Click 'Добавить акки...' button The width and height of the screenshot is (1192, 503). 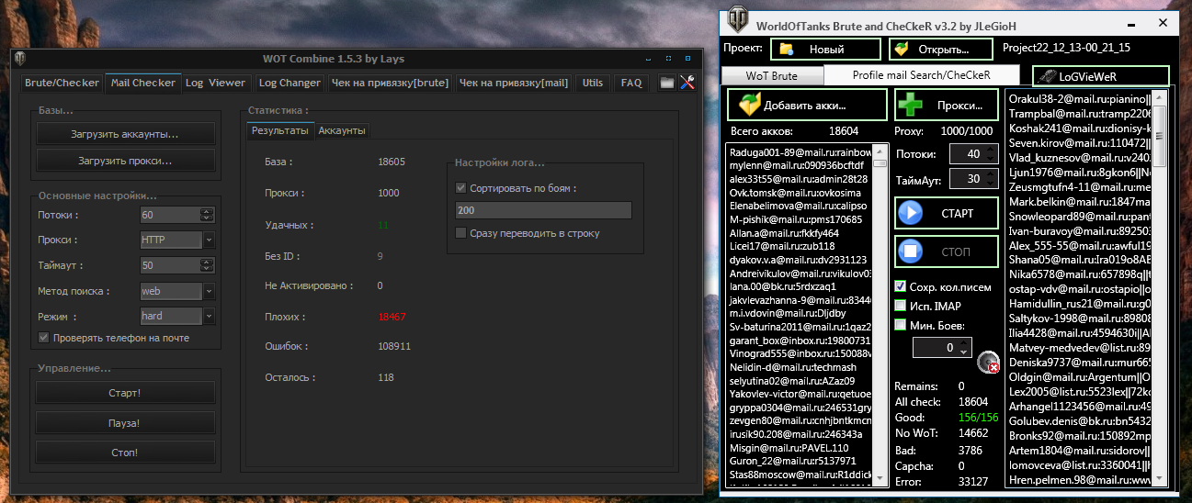point(807,105)
